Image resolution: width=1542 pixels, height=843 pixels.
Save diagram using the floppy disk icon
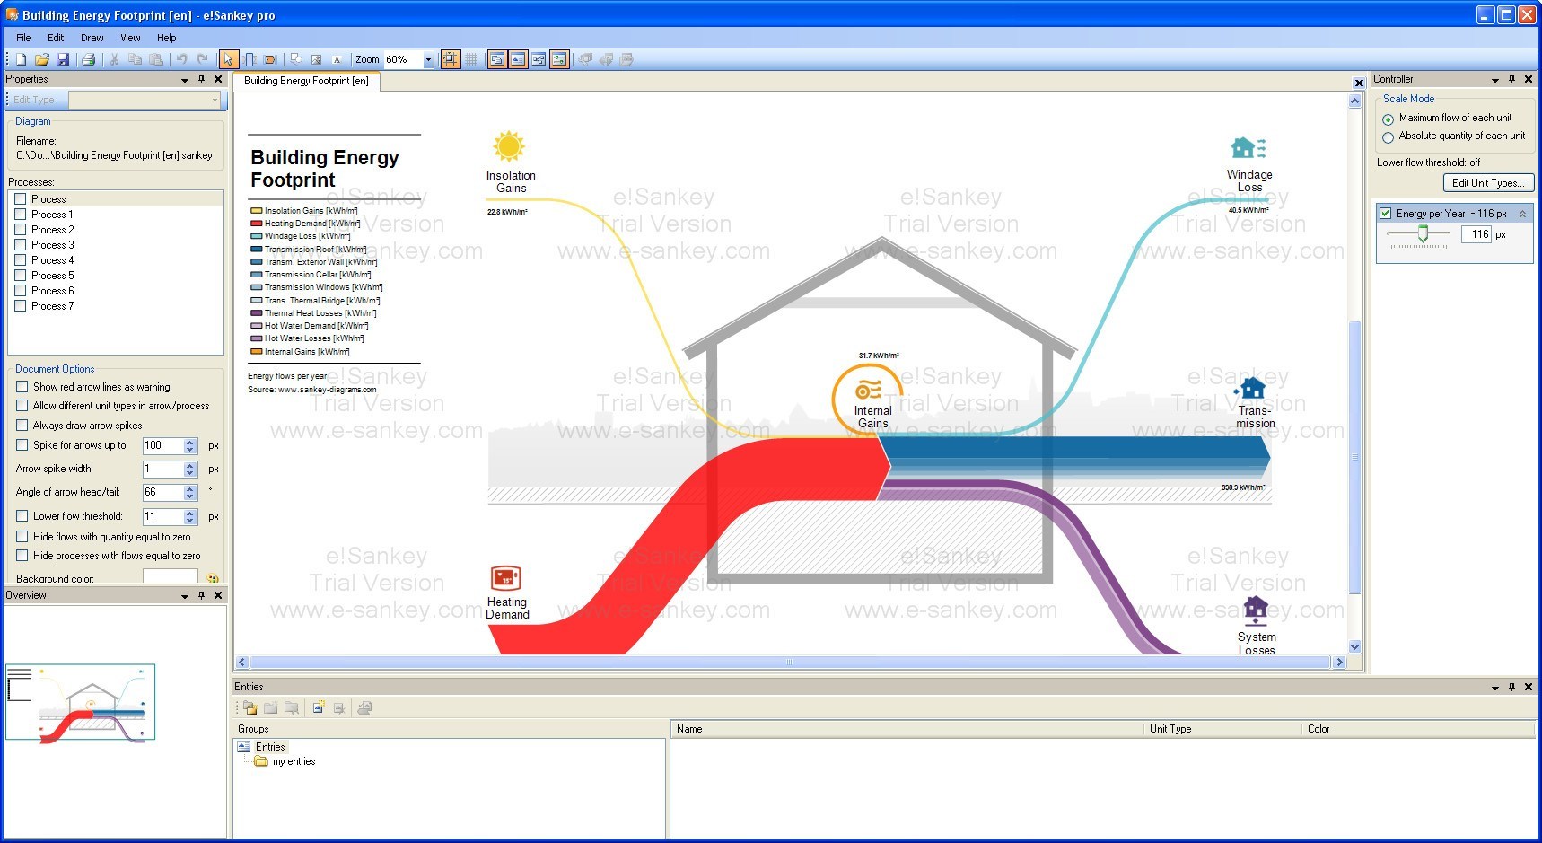(x=63, y=59)
